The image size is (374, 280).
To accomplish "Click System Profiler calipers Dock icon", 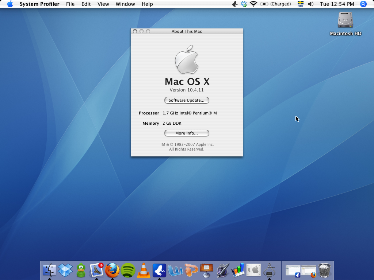I will pos(269,270).
